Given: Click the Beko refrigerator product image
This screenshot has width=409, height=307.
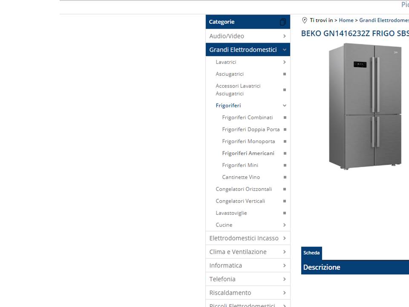Looking at the screenshot, I should (x=365, y=107).
